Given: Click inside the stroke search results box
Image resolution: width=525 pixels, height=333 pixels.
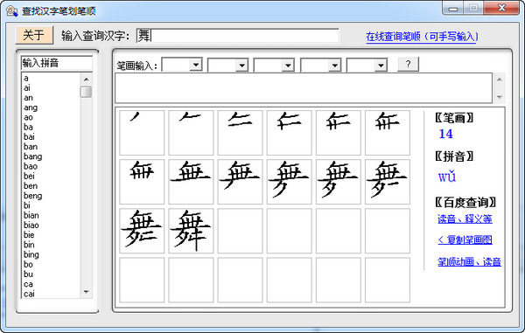Looking at the screenshot, I should (304, 88).
